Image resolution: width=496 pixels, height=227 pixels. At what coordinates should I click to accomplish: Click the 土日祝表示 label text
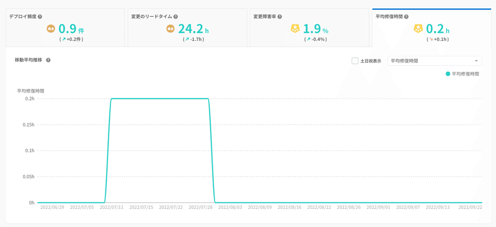tap(371, 61)
